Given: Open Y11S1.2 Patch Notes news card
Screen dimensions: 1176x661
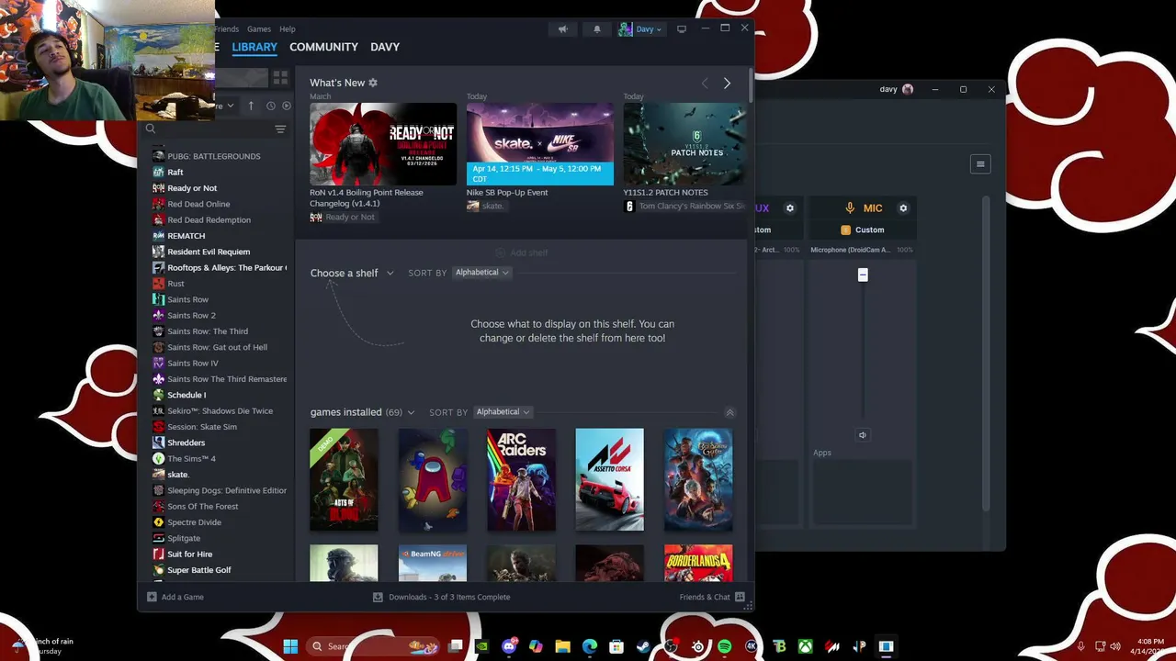Looking at the screenshot, I should point(684,144).
